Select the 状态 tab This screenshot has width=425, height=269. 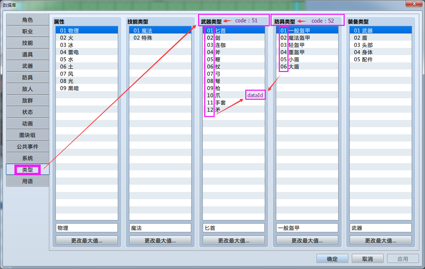point(27,112)
